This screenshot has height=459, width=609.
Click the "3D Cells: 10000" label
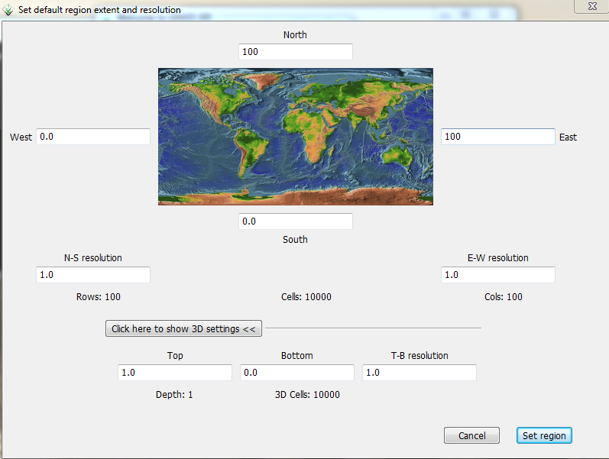click(x=307, y=395)
